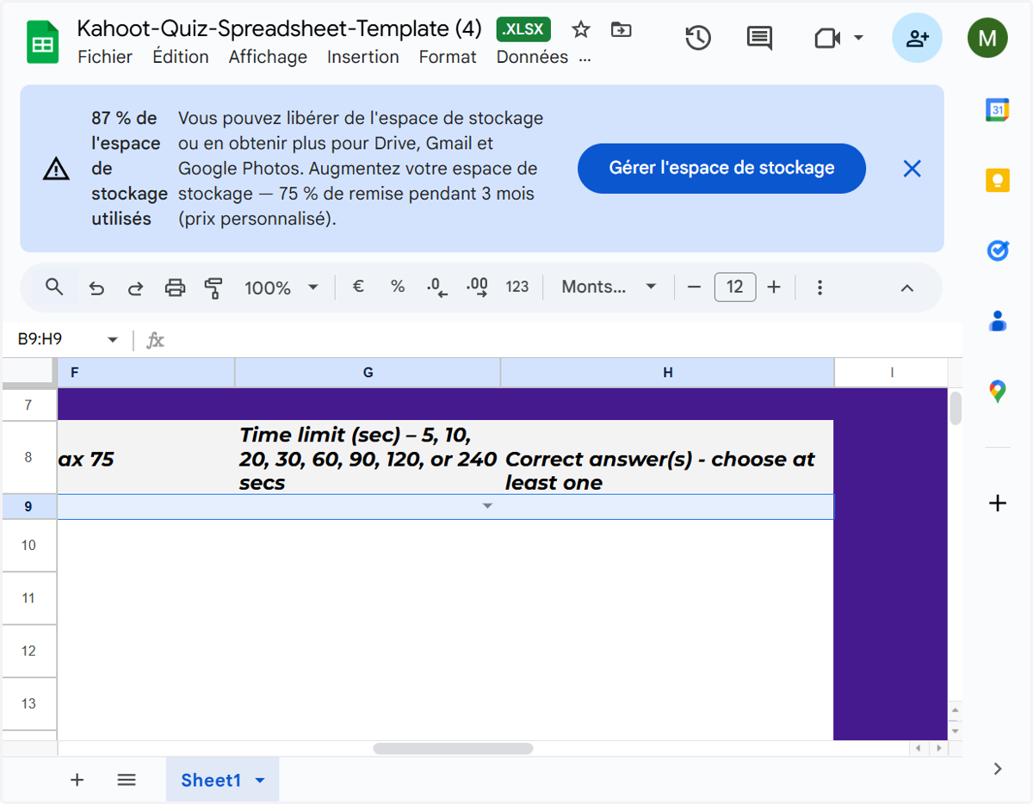
Task: Show comments panel icon
Action: [x=759, y=38]
